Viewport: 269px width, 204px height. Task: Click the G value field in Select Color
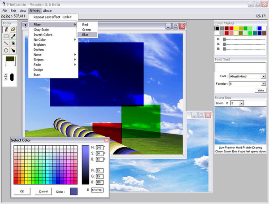click(x=100, y=176)
